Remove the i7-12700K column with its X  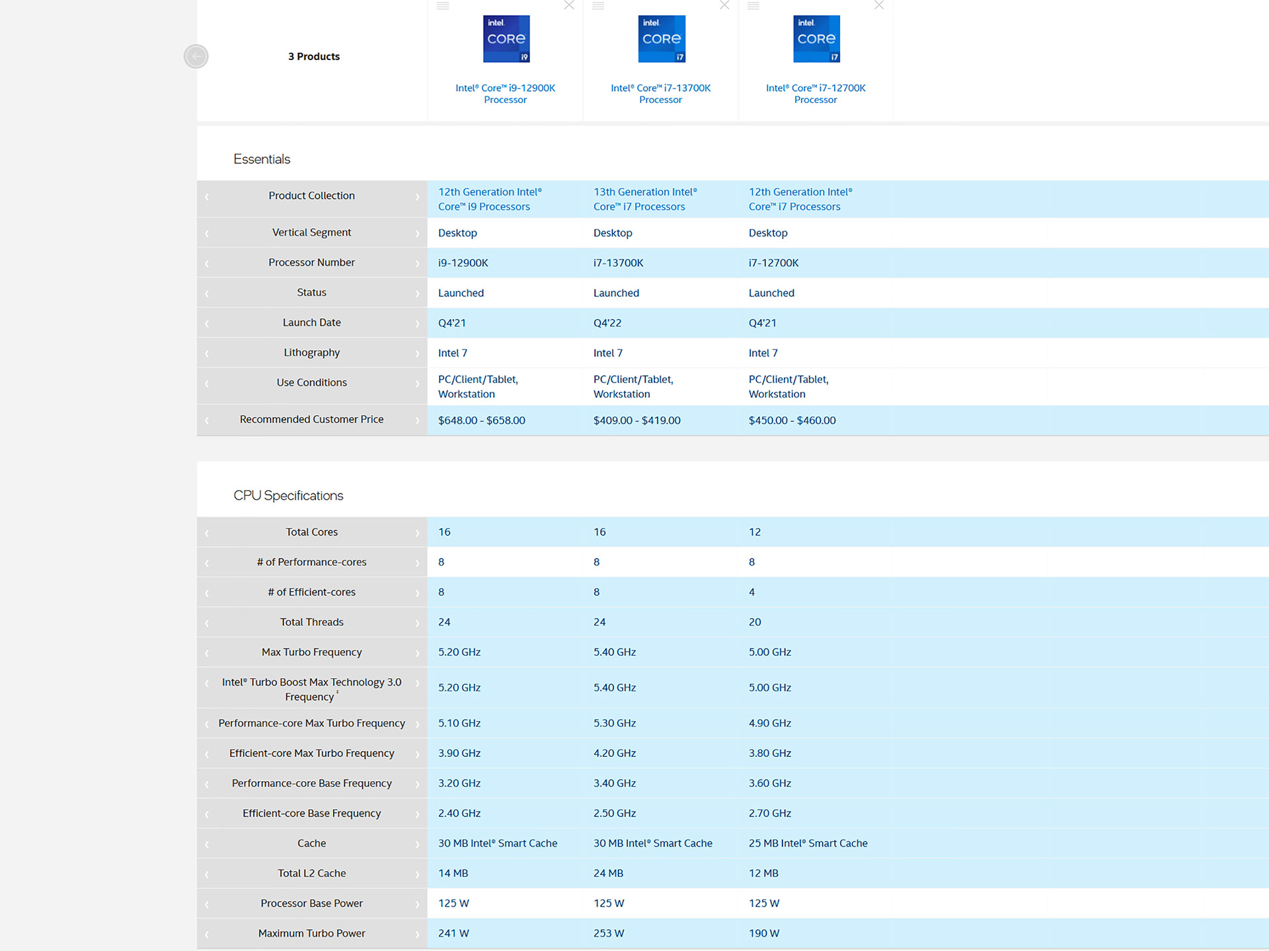[x=879, y=5]
